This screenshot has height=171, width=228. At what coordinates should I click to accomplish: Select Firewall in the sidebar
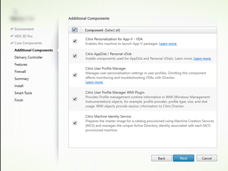(x=20, y=72)
